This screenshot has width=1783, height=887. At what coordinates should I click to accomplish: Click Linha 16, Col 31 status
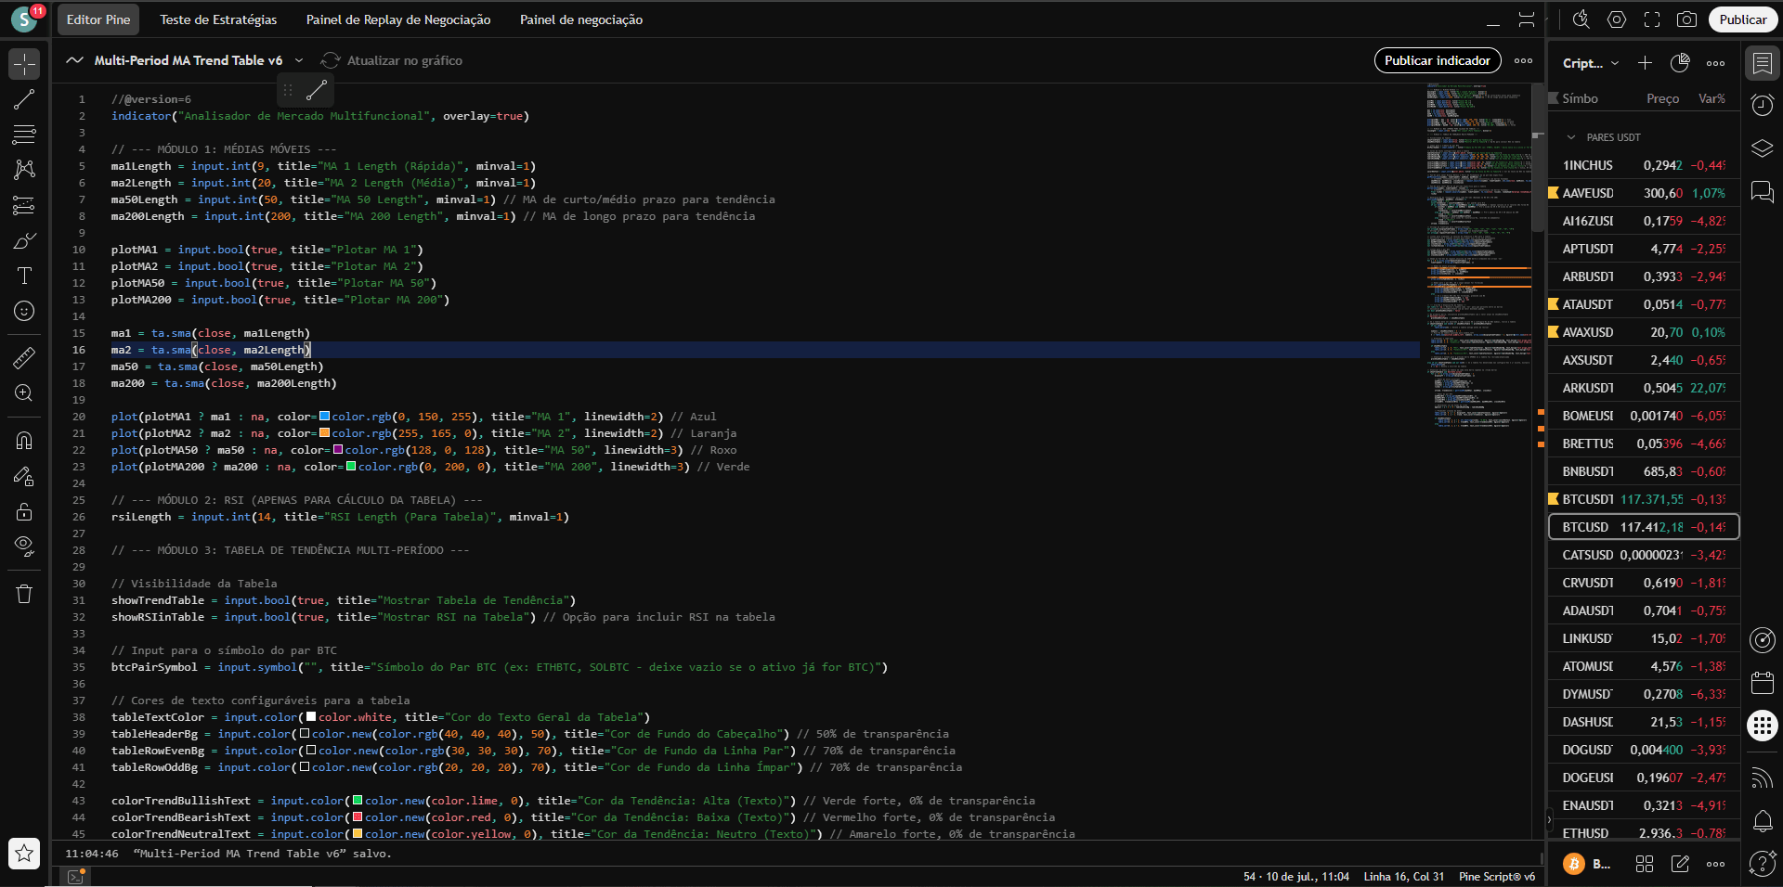[x=1404, y=876]
